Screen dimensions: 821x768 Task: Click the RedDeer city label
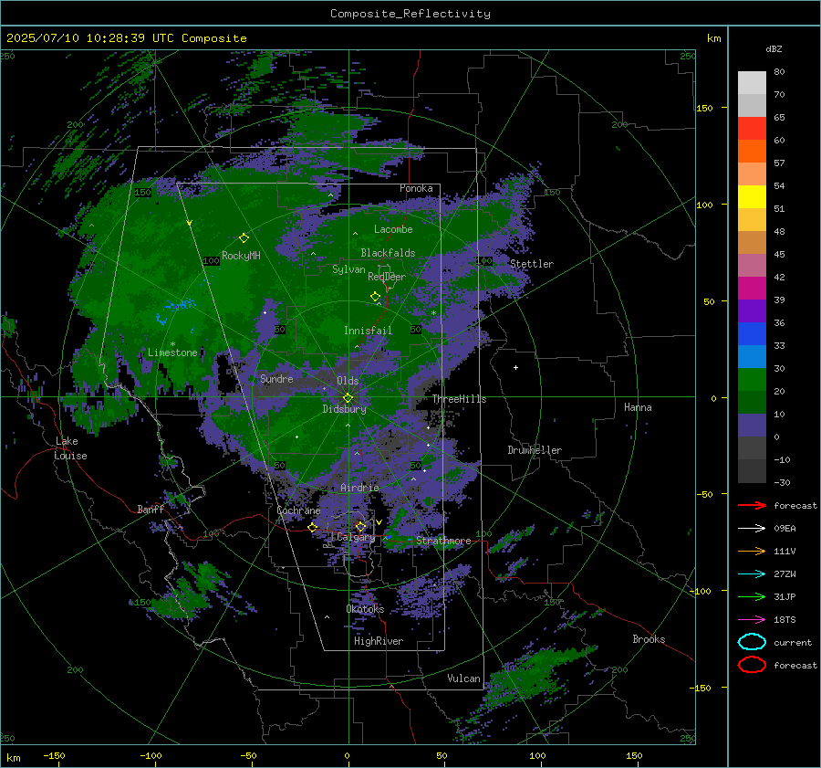[x=387, y=277]
